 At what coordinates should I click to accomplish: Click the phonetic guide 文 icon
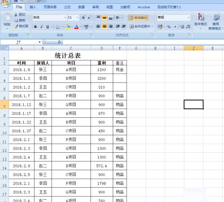[86, 27]
